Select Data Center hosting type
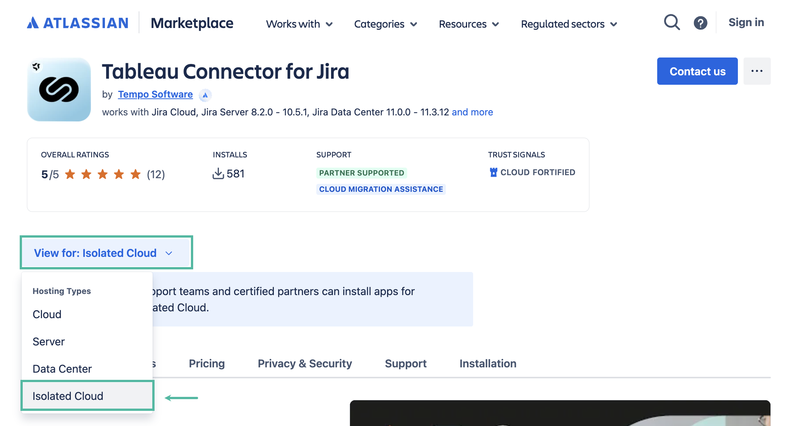The width and height of the screenshot is (800, 426). [87, 369]
